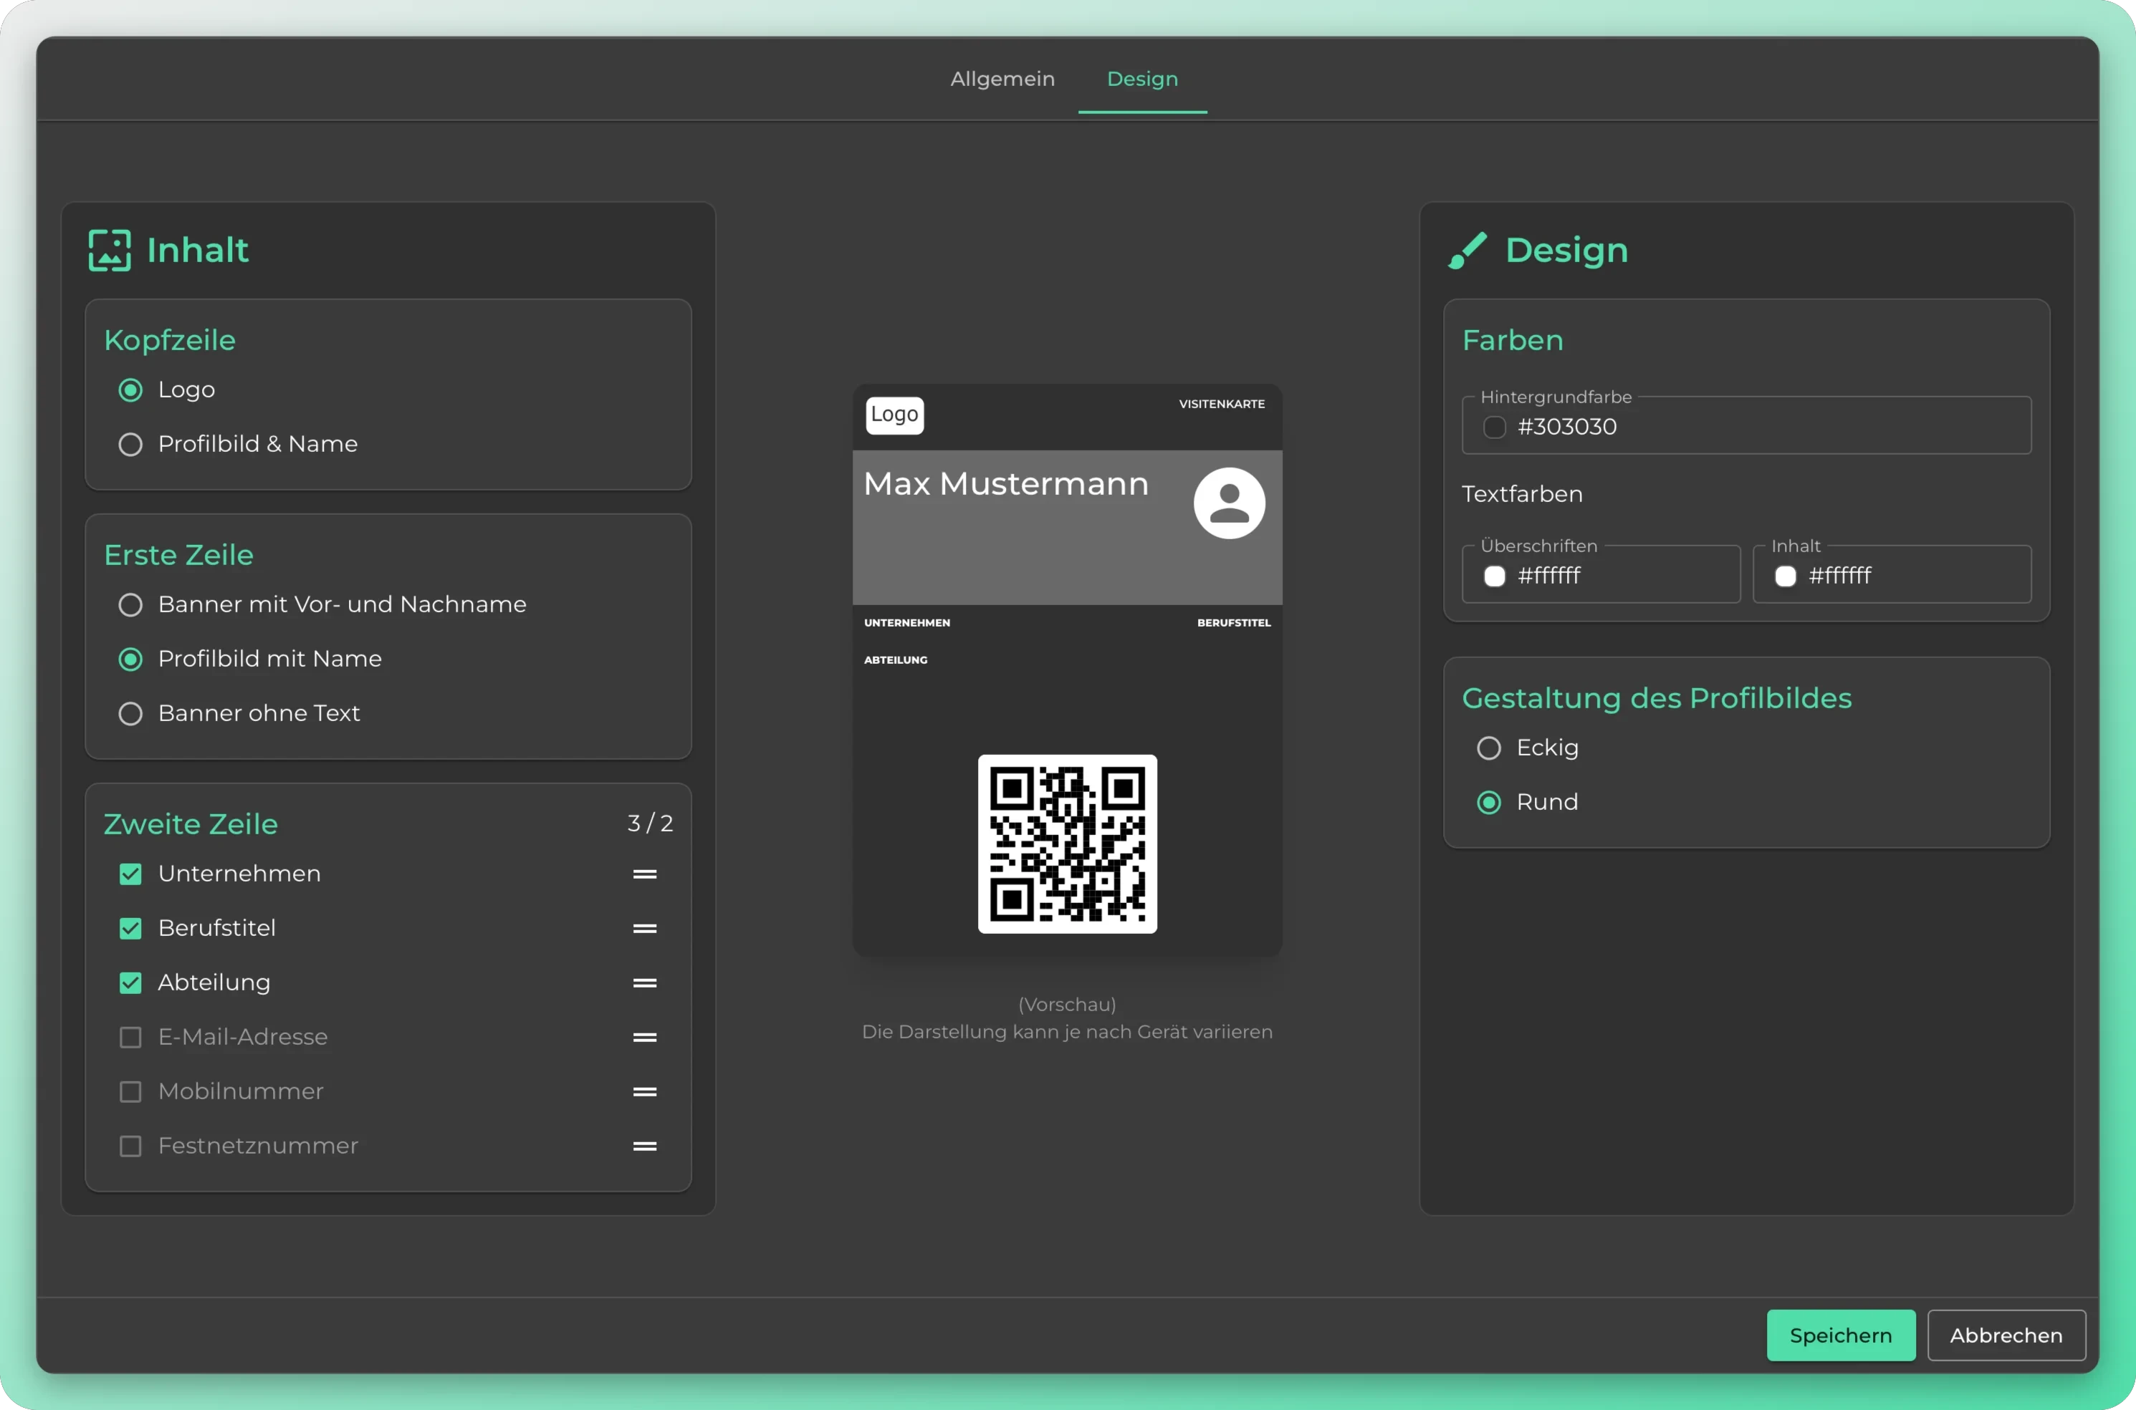Click the Zweite Zeile section heading
Image resolution: width=2136 pixels, height=1410 pixels.
[191, 824]
